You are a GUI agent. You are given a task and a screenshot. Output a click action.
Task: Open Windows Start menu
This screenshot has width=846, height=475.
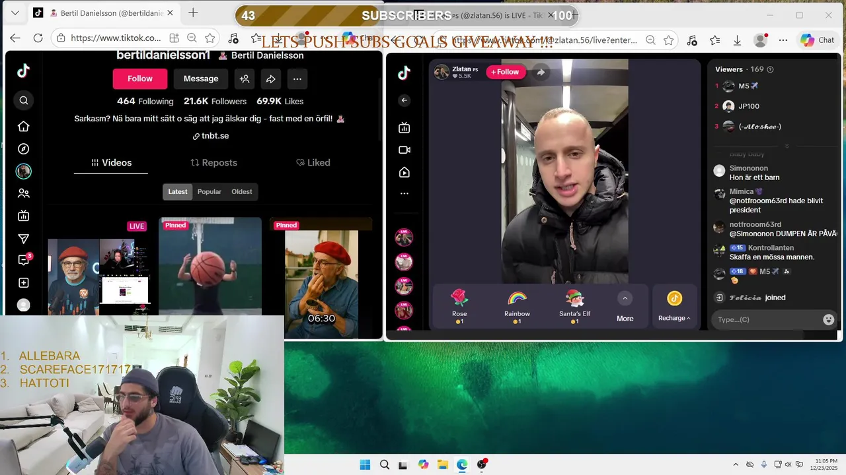pos(365,464)
